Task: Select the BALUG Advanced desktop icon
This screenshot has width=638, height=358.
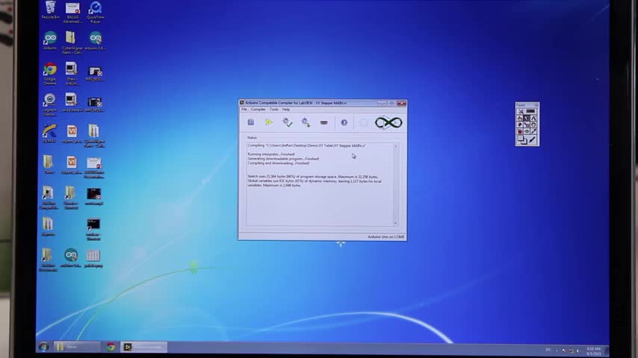Action: [72, 12]
